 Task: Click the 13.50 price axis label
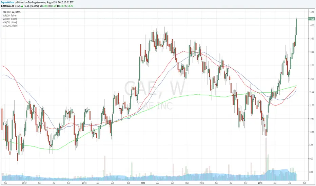pos(312,39)
